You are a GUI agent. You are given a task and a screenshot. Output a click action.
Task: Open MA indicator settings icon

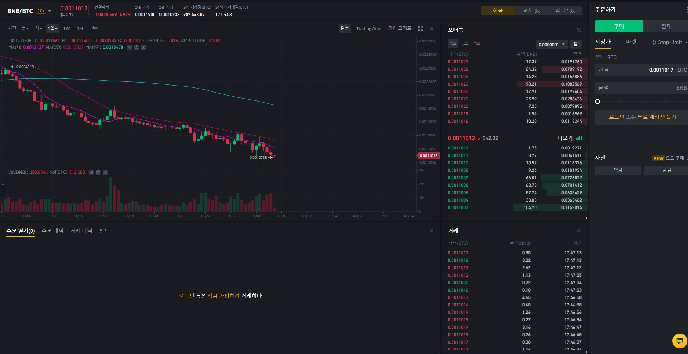137,47
